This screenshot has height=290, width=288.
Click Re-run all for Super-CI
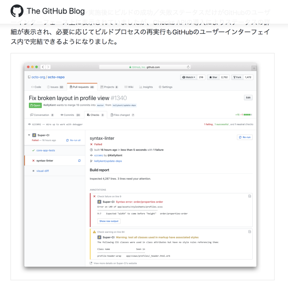coord(73,140)
